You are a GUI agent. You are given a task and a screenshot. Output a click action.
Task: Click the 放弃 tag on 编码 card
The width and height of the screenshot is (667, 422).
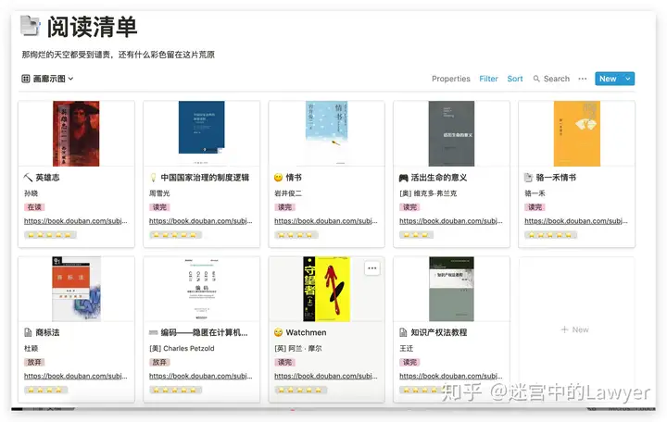pyautogui.click(x=159, y=362)
